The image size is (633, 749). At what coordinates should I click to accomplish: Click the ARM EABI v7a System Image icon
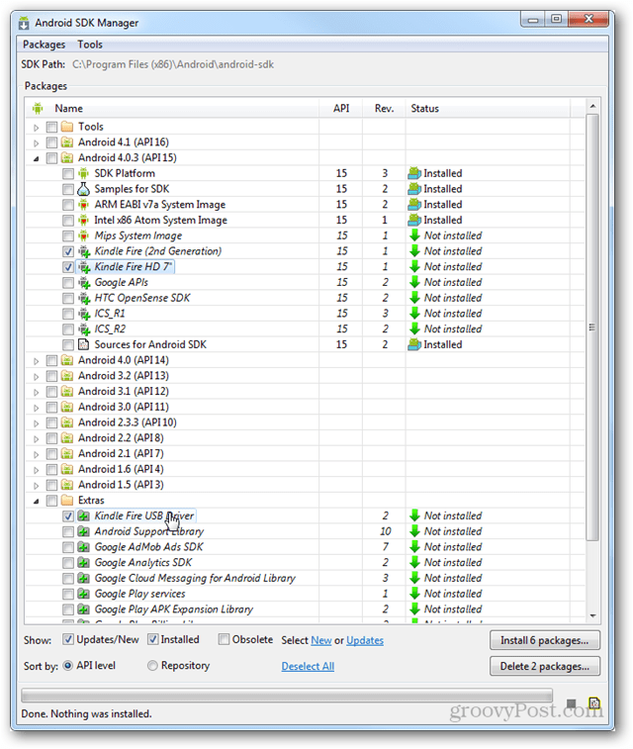(83, 205)
